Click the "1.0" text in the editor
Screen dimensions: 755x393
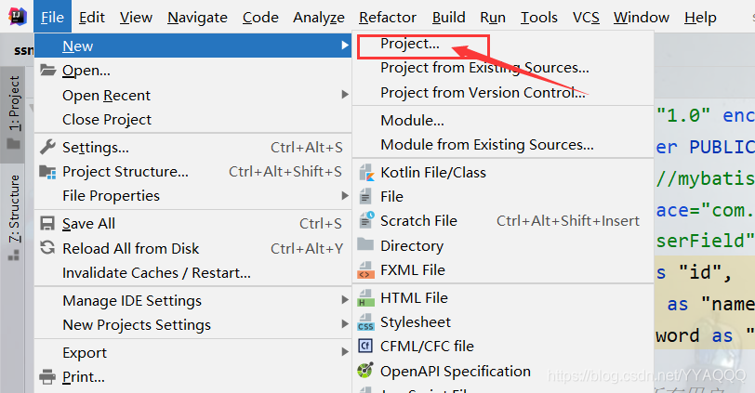pyautogui.click(x=683, y=115)
